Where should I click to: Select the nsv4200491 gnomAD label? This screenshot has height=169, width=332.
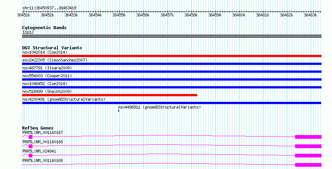64,99
